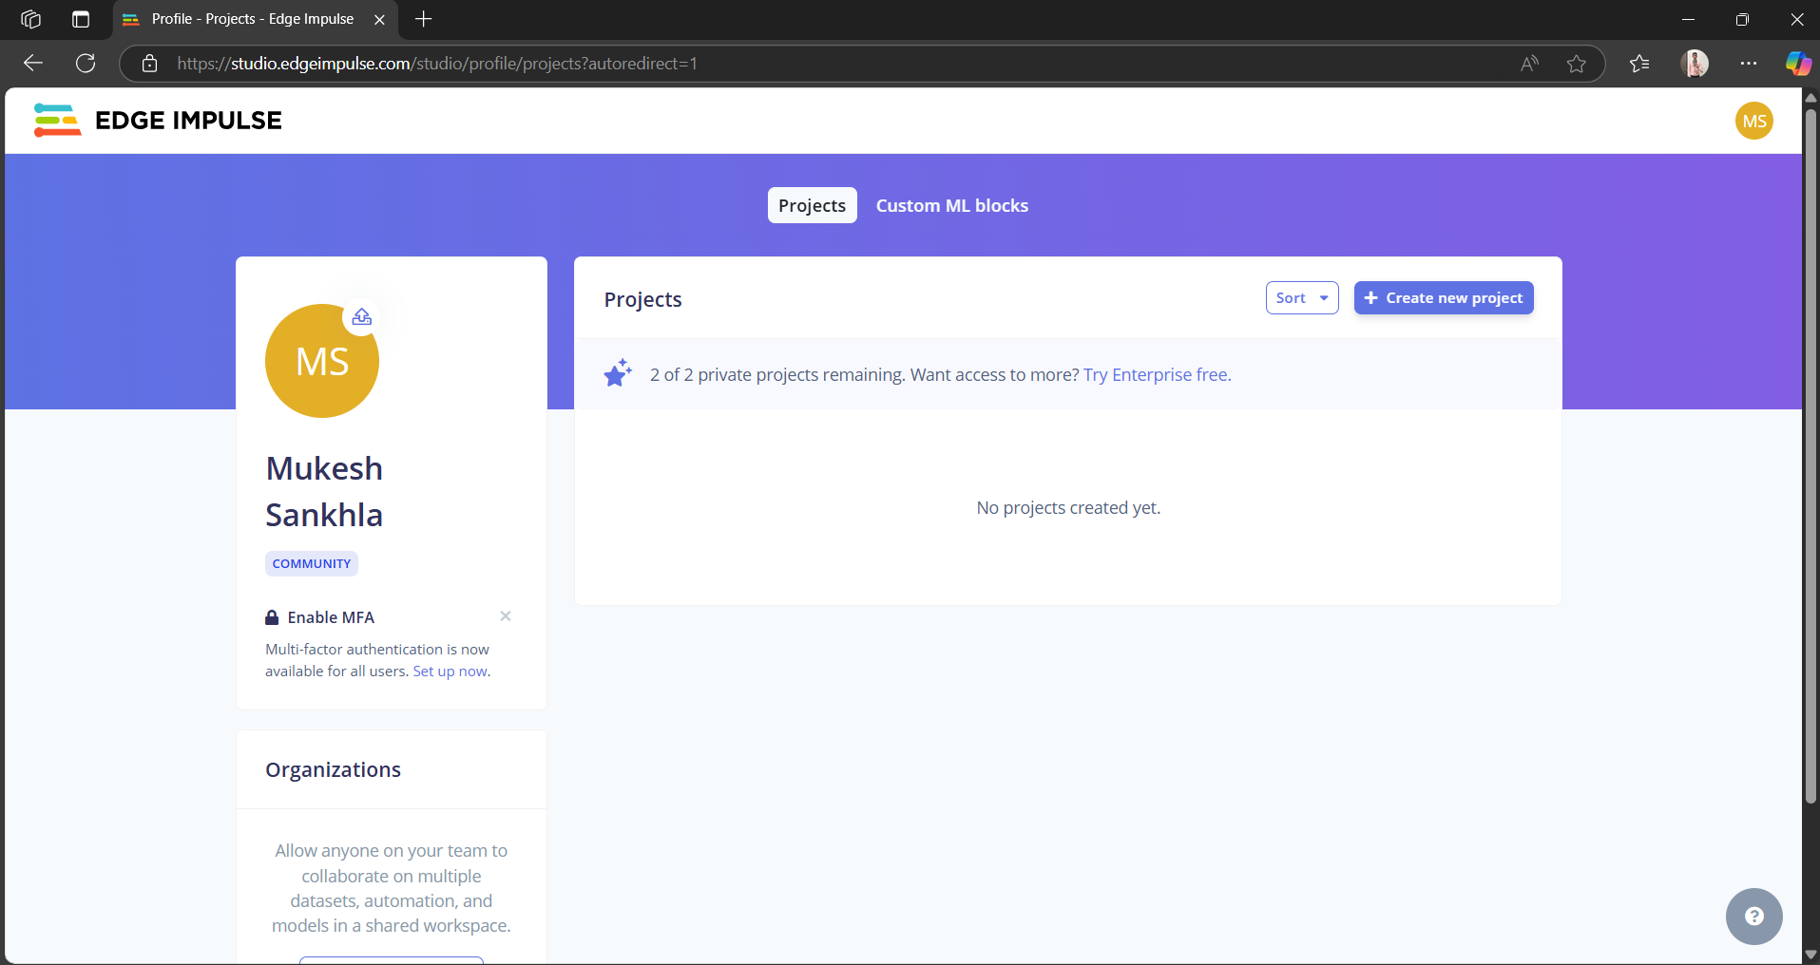Click the Organizations heading
This screenshot has height=965, width=1820.
[333, 769]
